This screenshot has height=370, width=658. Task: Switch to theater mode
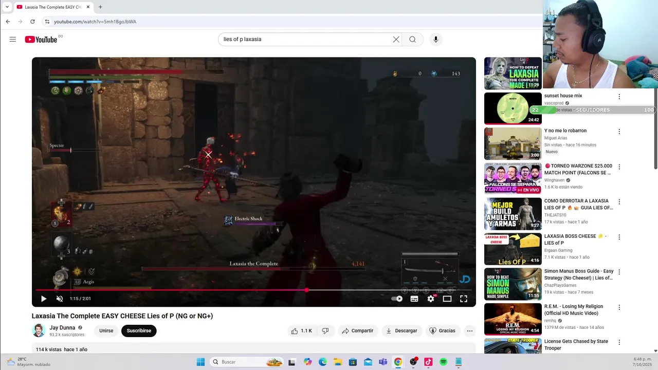[x=447, y=299]
